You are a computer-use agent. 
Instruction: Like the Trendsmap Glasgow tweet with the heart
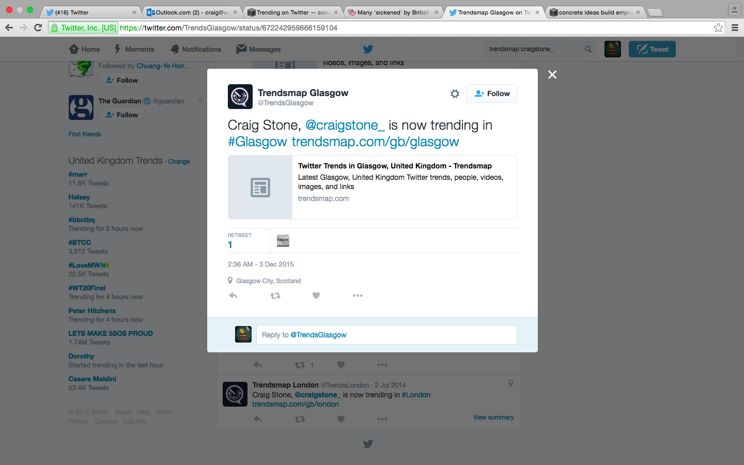(x=316, y=296)
